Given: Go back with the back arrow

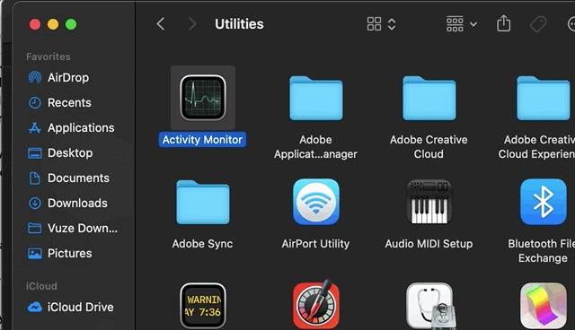Looking at the screenshot, I should (161, 24).
